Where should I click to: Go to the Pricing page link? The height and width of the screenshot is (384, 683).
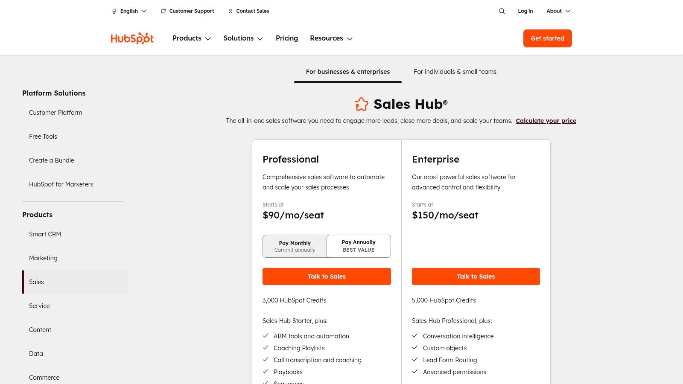pos(287,38)
